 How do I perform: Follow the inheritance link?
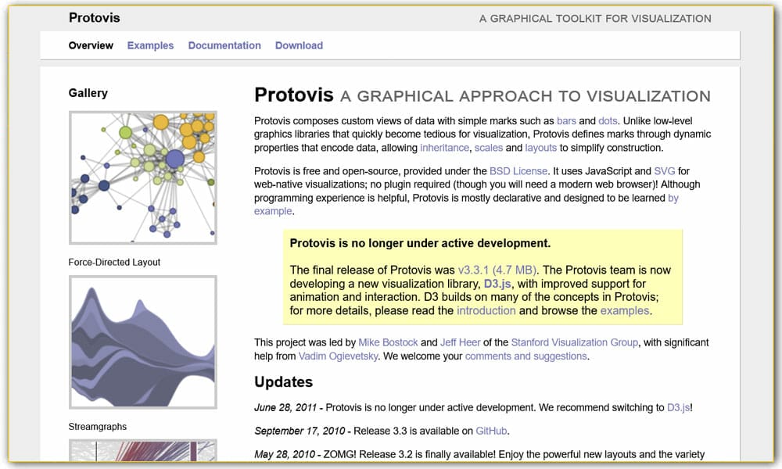(443, 147)
